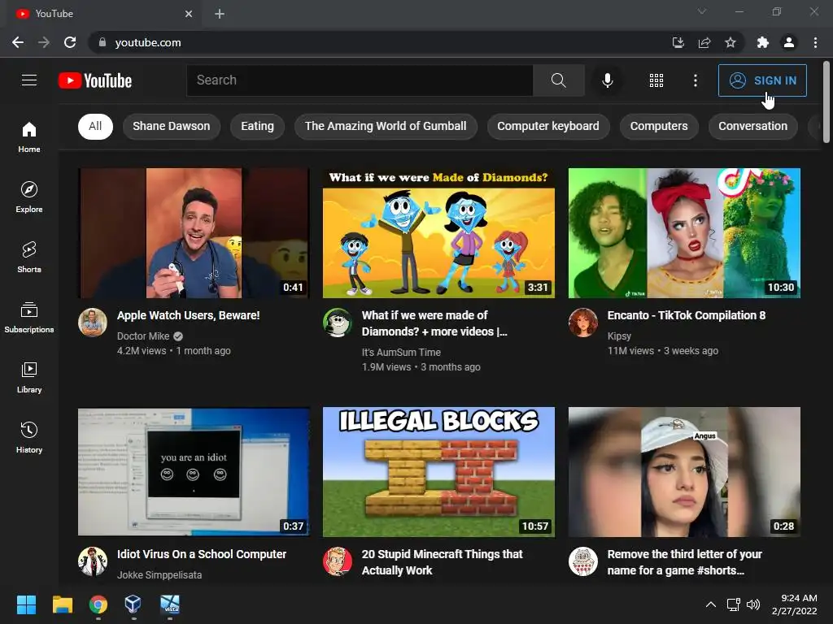The height and width of the screenshot is (624, 833).
Task: Click the install app icon in address bar
Action: click(678, 42)
